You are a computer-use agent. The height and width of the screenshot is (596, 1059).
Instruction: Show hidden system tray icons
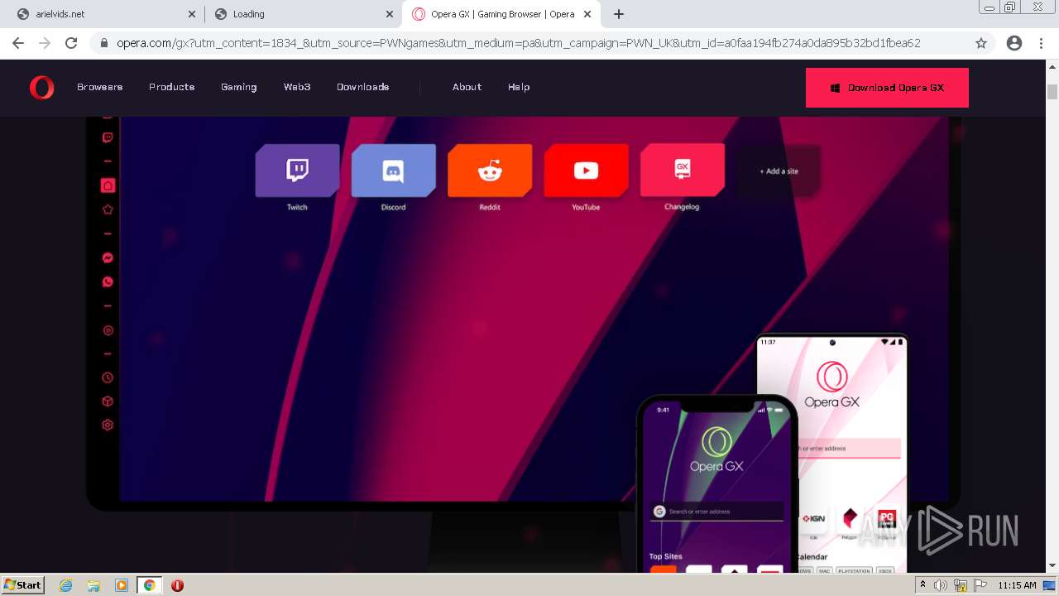pos(922,585)
